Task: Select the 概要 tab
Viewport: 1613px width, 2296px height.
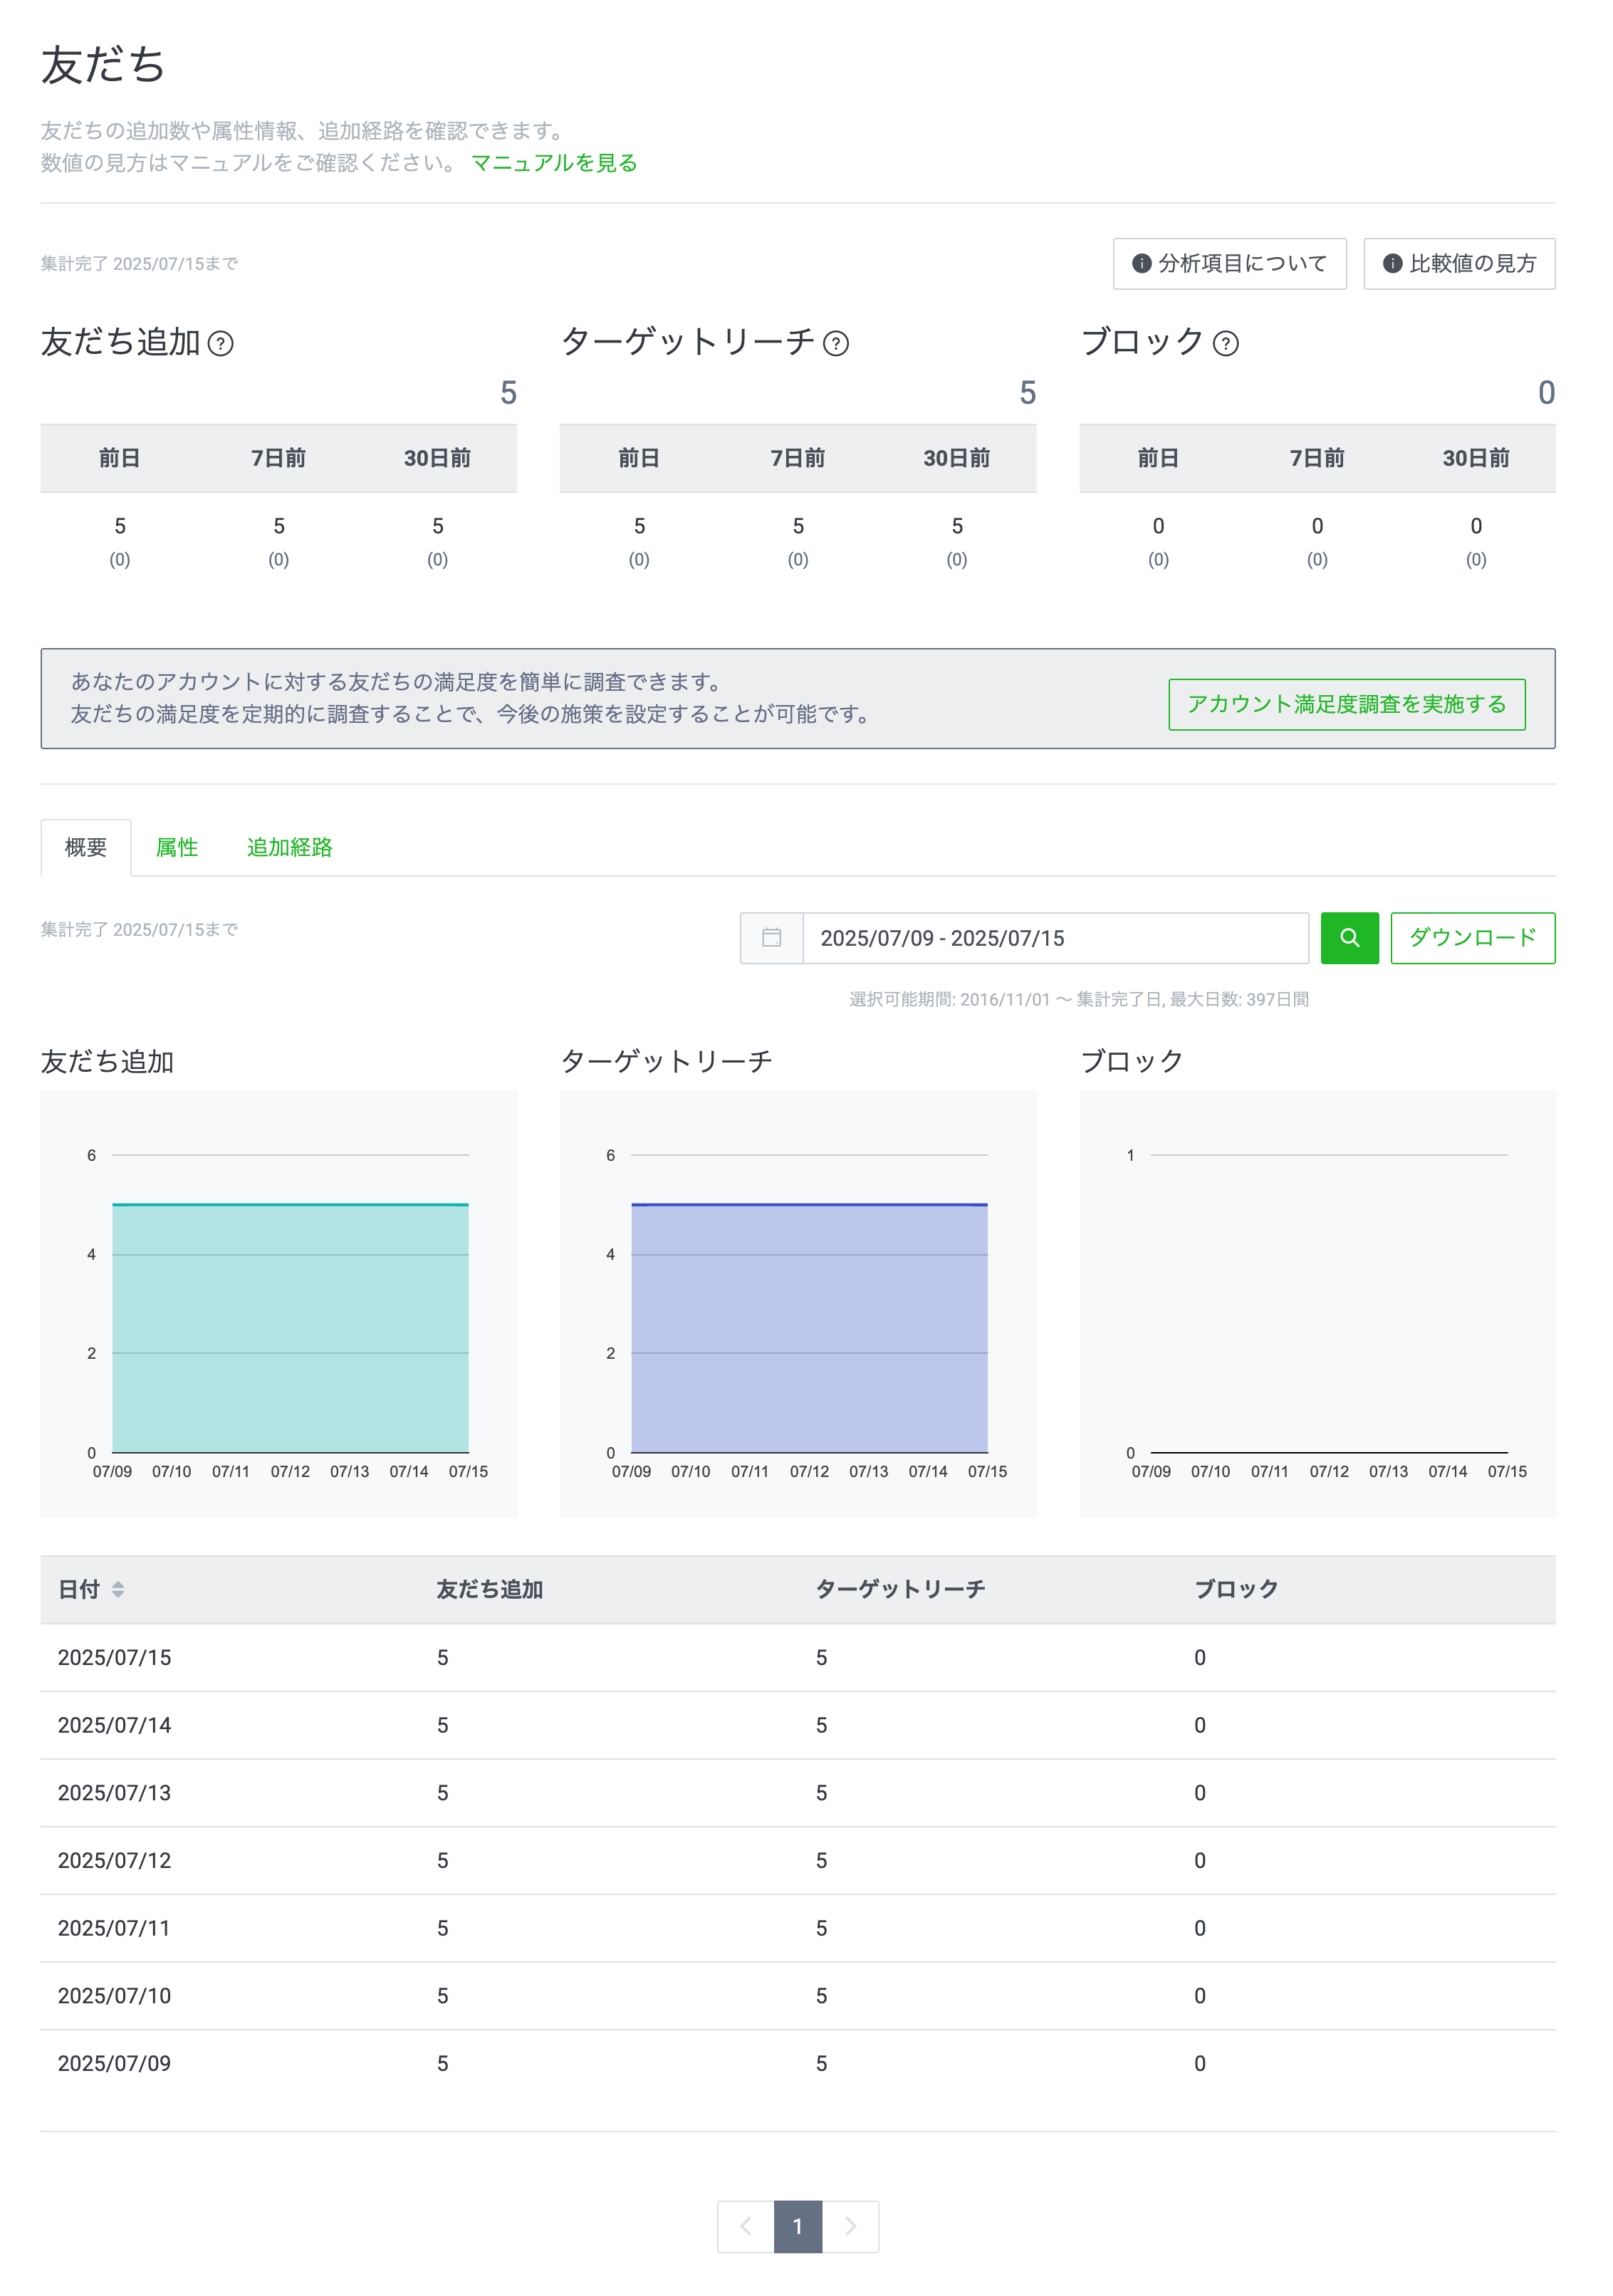Action: coord(86,848)
